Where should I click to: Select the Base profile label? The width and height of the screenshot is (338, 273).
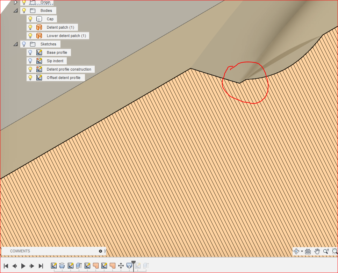pos(57,53)
